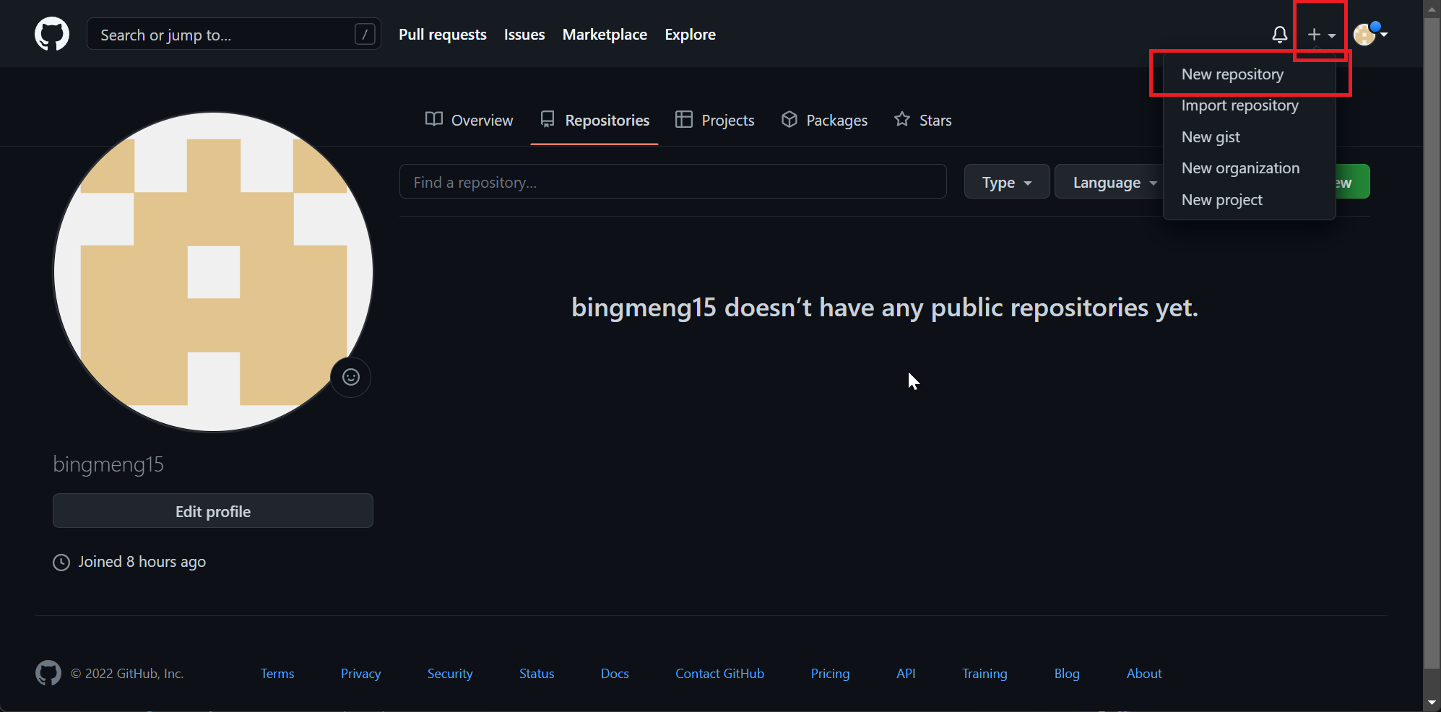Viewport: 1441px width, 712px height.
Task: Open the notifications bell
Action: tap(1279, 35)
